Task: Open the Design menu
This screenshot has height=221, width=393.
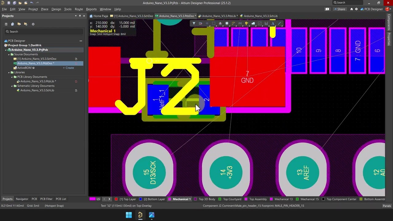Action: click(56, 9)
